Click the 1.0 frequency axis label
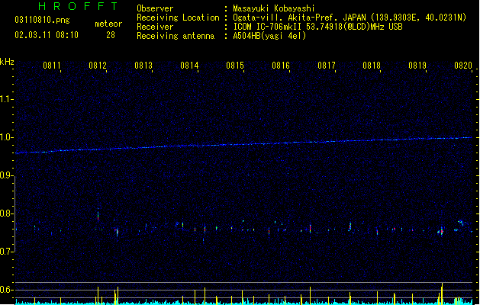 (x=6, y=137)
